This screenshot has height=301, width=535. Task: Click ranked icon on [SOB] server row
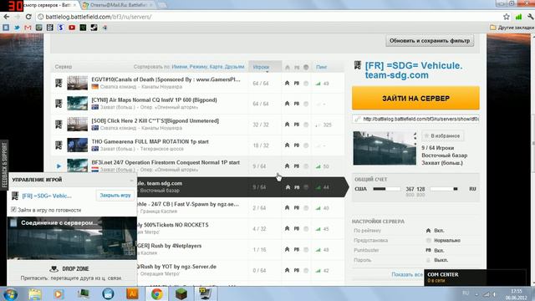click(288, 125)
